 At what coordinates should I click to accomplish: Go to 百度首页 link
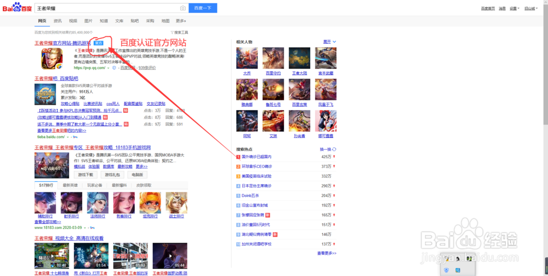pos(488,8)
